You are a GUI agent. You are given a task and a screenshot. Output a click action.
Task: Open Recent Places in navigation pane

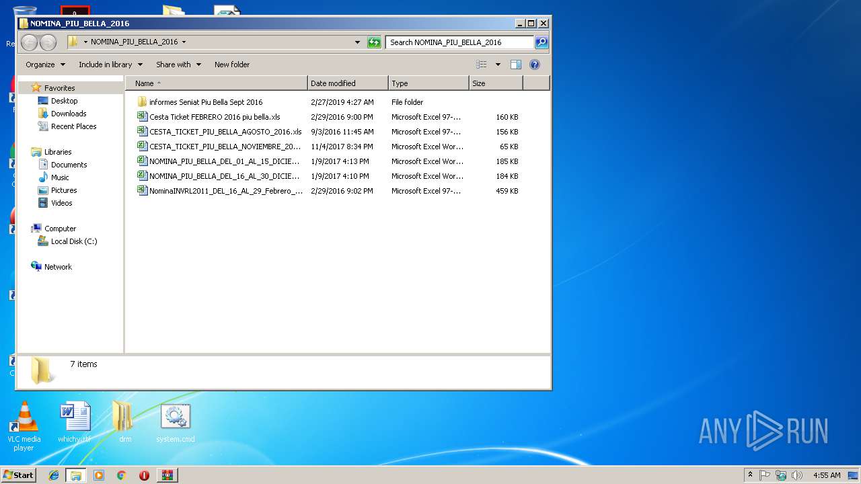pos(73,126)
